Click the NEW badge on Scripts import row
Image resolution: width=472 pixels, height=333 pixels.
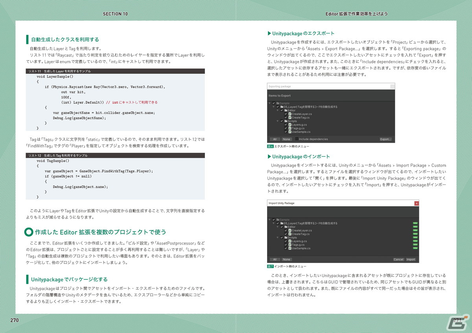pos(415,237)
